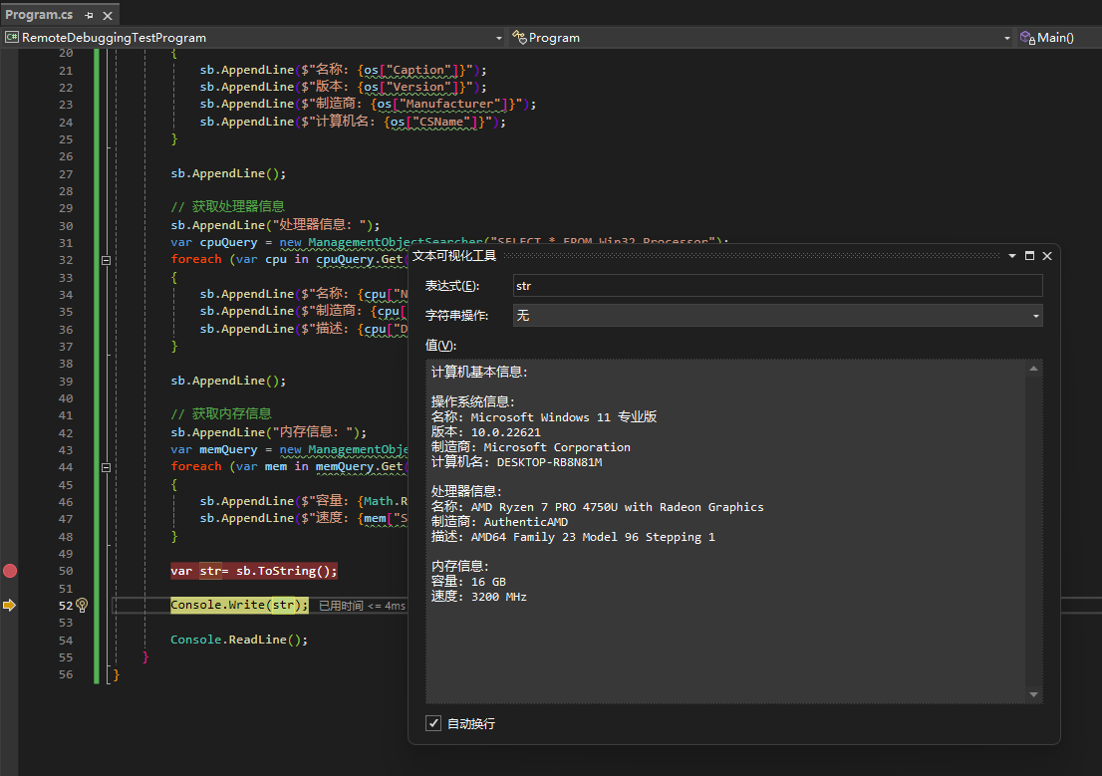Pin the Program.cs tab
Image resolution: width=1102 pixels, height=776 pixels.
(89, 15)
